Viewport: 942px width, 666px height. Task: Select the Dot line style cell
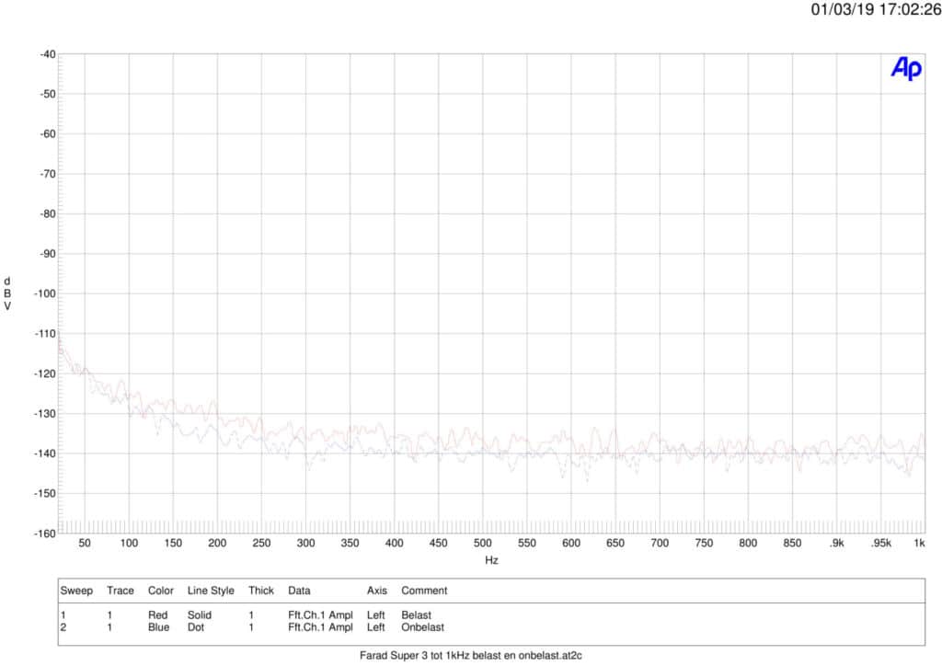point(196,627)
